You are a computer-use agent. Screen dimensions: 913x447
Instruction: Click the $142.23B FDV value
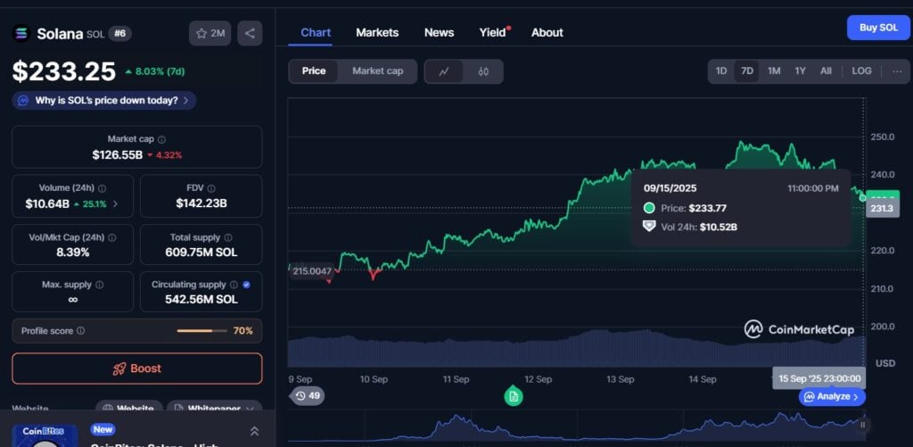[202, 203]
